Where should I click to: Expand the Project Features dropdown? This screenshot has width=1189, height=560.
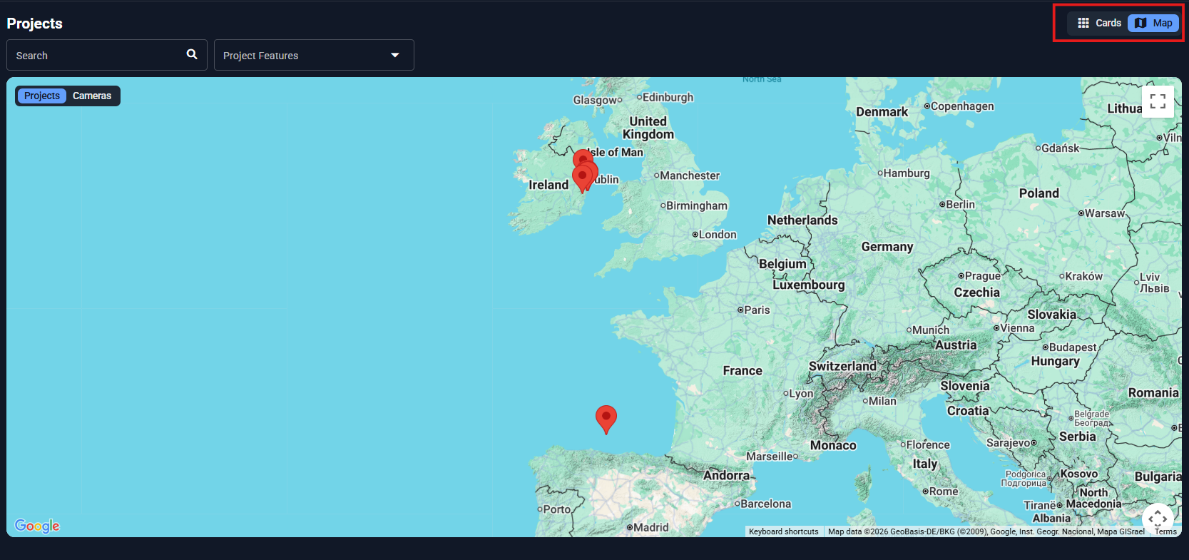[x=314, y=55]
